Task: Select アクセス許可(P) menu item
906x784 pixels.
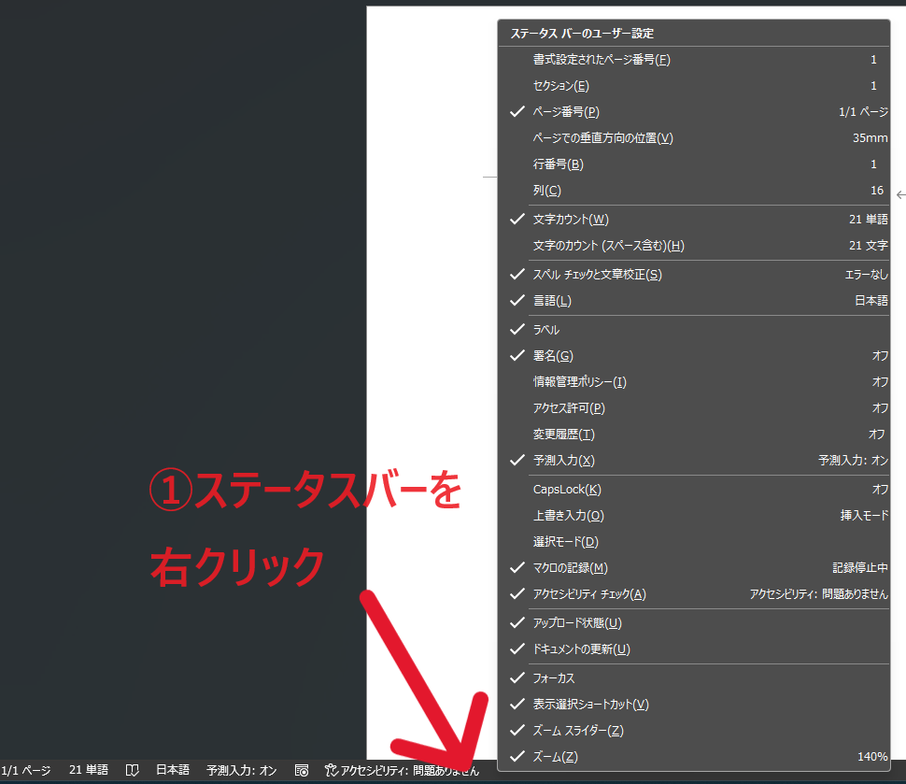Action: (x=693, y=408)
